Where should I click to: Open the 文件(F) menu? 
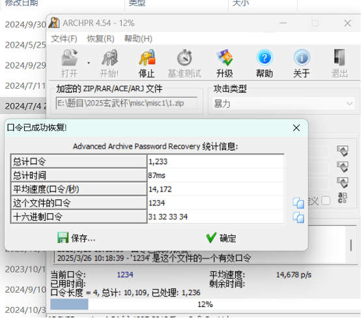point(64,38)
